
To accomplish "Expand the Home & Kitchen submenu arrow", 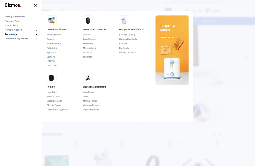I will tap(36, 30).
